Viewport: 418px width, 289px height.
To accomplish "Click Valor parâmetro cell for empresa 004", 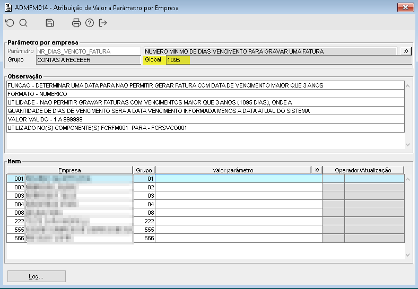I will pos(239,204).
